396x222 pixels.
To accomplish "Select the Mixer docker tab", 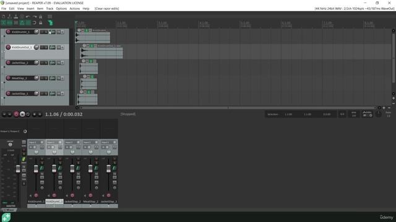I will click(x=9, y=210).
